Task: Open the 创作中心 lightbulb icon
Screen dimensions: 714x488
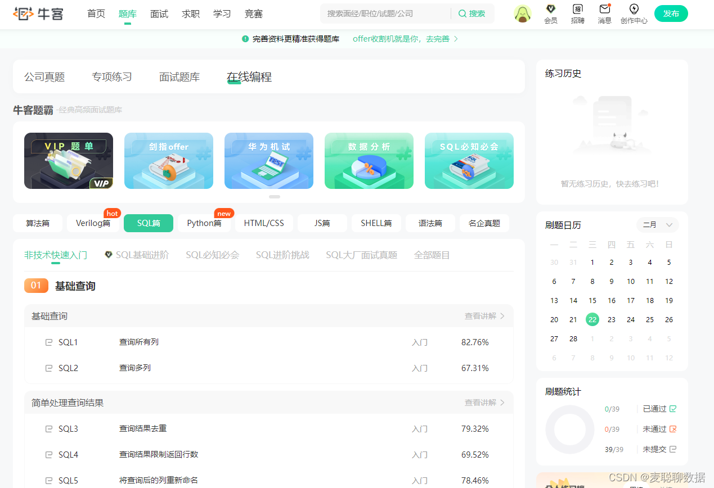Action: 634,10
